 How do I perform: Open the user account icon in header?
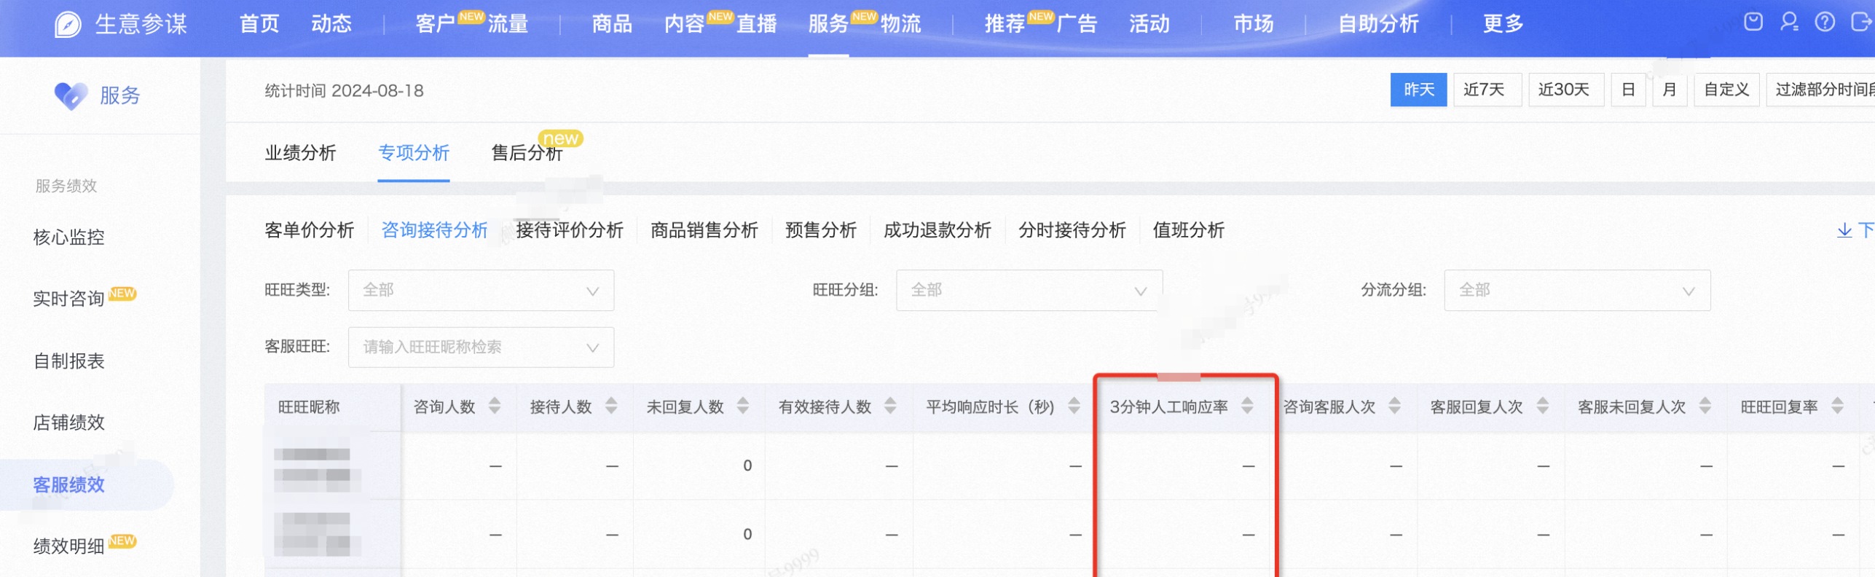click(x=1789, y=22)
